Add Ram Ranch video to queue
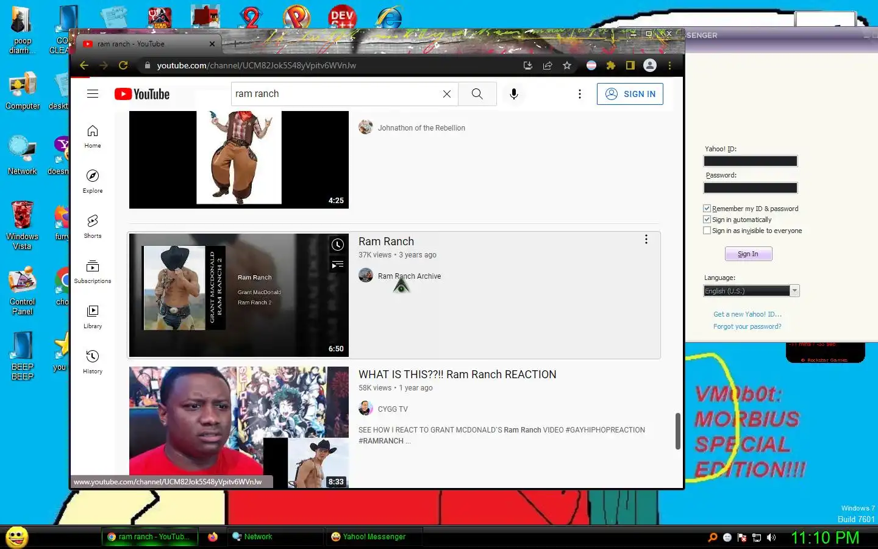878x549 pixels. click(x=337, y=265)
